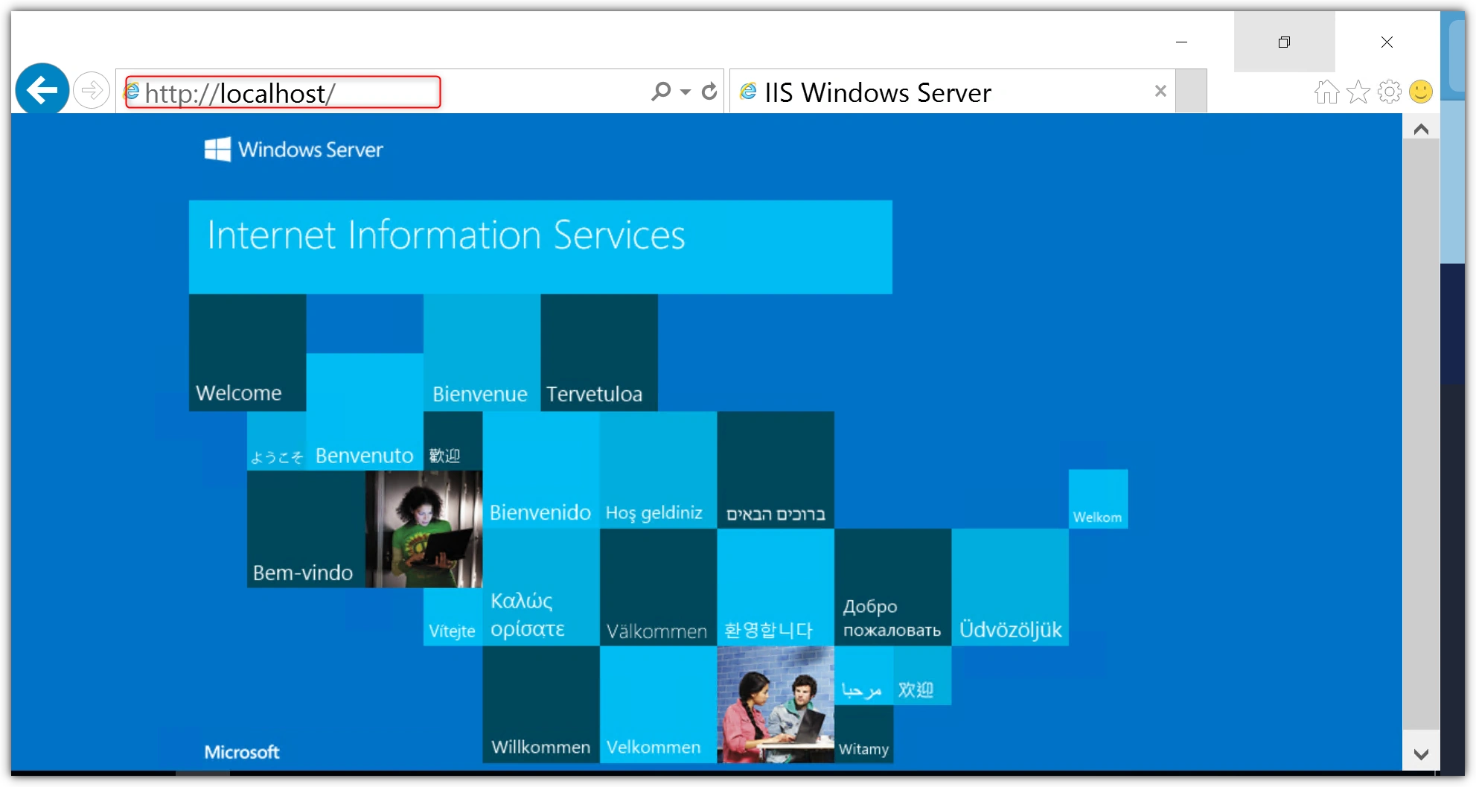Viewport: 1476px width, 787px height.
Task: Close the IIS Windows Server tab
Action: click(1160, 91)
